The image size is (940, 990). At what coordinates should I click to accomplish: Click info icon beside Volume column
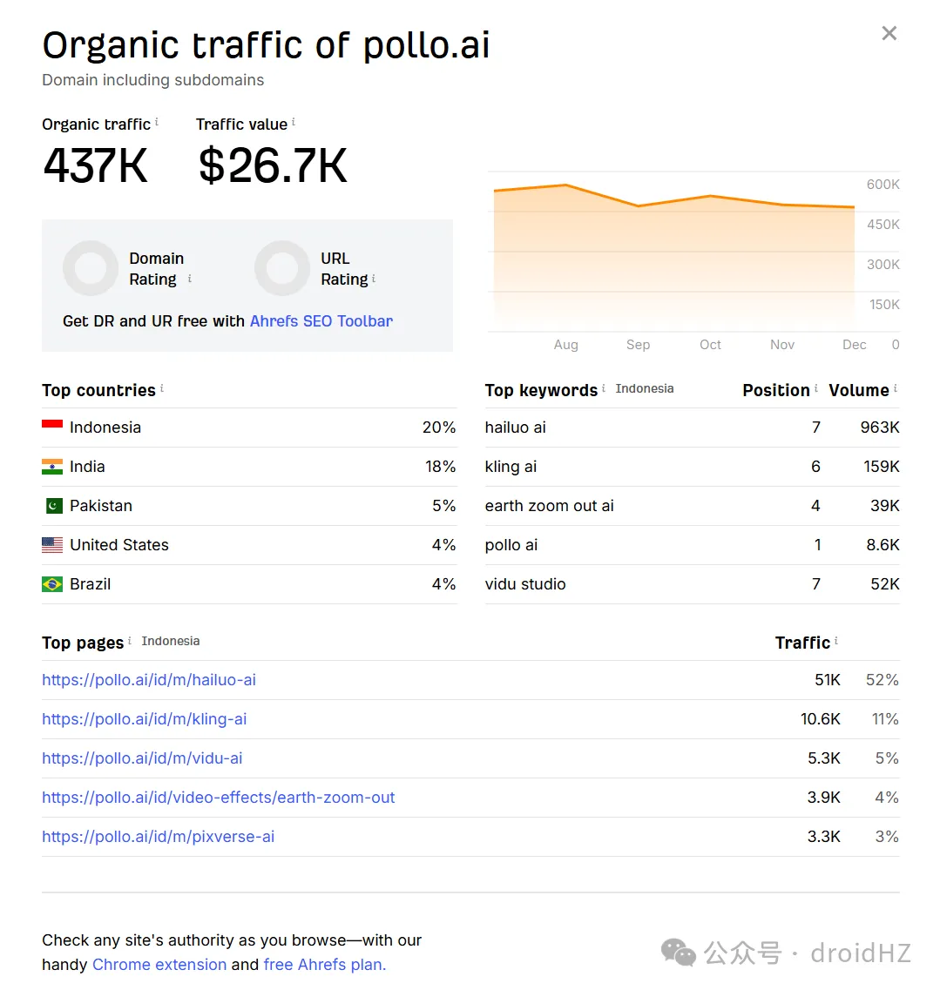tap(896, 388)
